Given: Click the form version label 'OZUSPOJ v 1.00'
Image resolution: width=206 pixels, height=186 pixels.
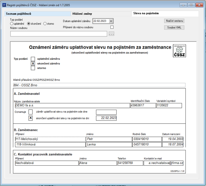Looking at the screenshot, I should click(177, 171).
